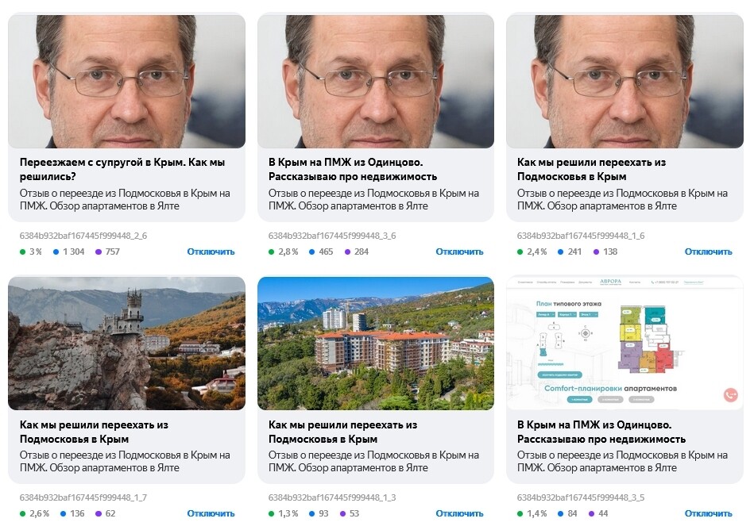Disable the Swallow's Nest castle ad 1_7

(x=211, y=513)
